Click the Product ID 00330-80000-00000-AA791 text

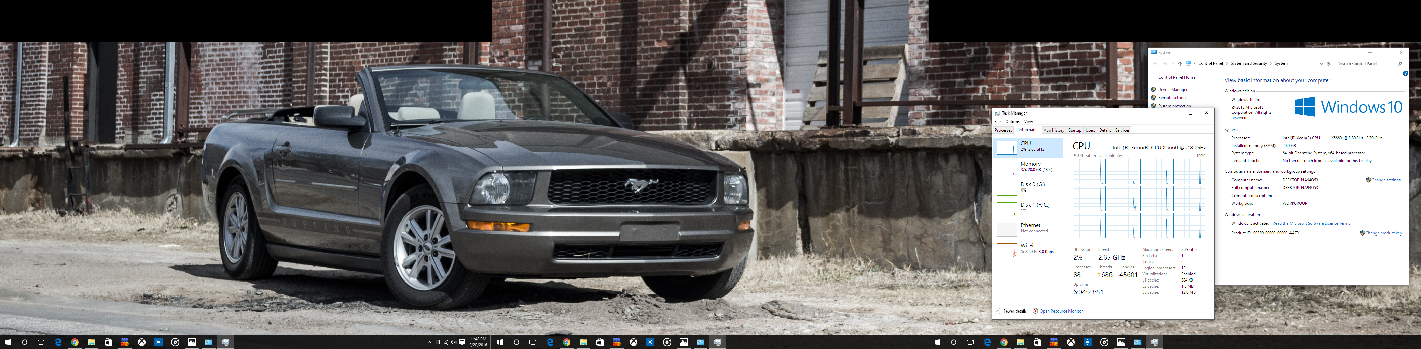click(1266, 233)
